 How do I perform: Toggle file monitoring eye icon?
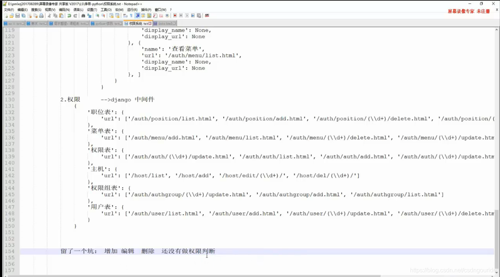[167, 16]
